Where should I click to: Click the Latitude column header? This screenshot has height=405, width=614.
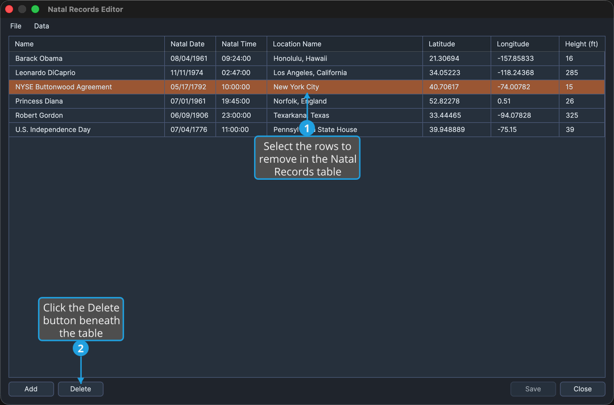[457, 44]
